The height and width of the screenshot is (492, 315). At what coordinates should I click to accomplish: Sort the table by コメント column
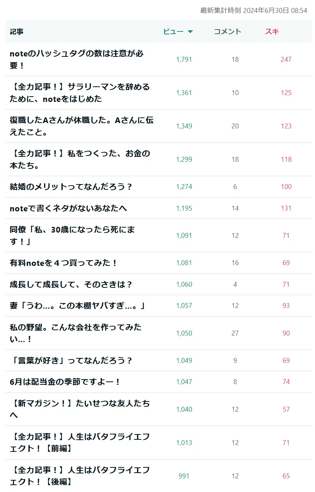227,32
